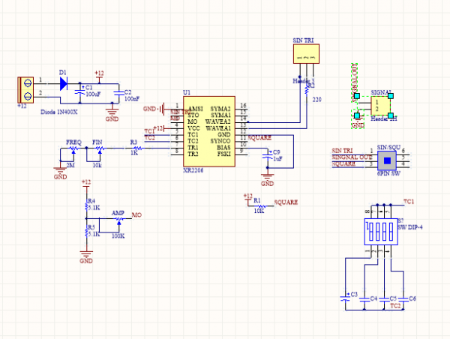450x339 pixels.
Task: Click the U1 designator text
Action: [x=187, y=92]
